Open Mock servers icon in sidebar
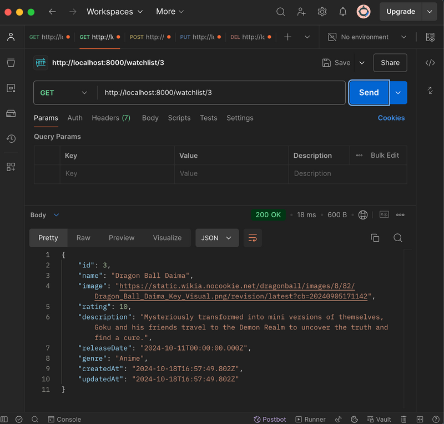Screen dimensions: 444x424 click(11, 113)
